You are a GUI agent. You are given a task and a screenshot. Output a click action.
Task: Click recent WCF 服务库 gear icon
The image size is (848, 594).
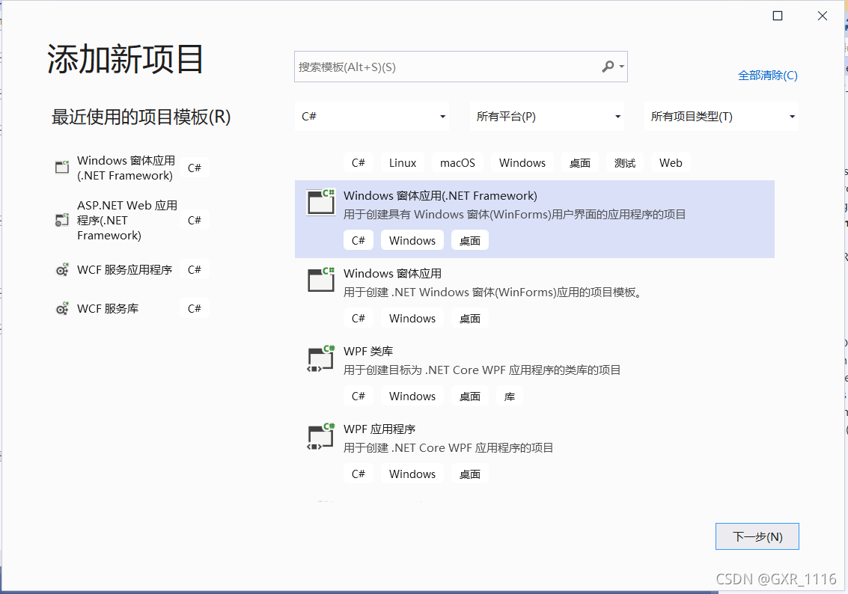click(x=62, y=308)
